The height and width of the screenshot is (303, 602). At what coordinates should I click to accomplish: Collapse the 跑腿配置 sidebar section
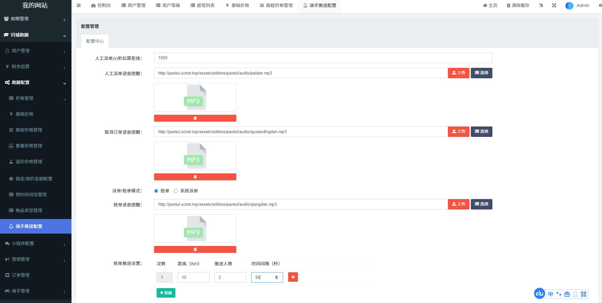click(x=35, y=82)
